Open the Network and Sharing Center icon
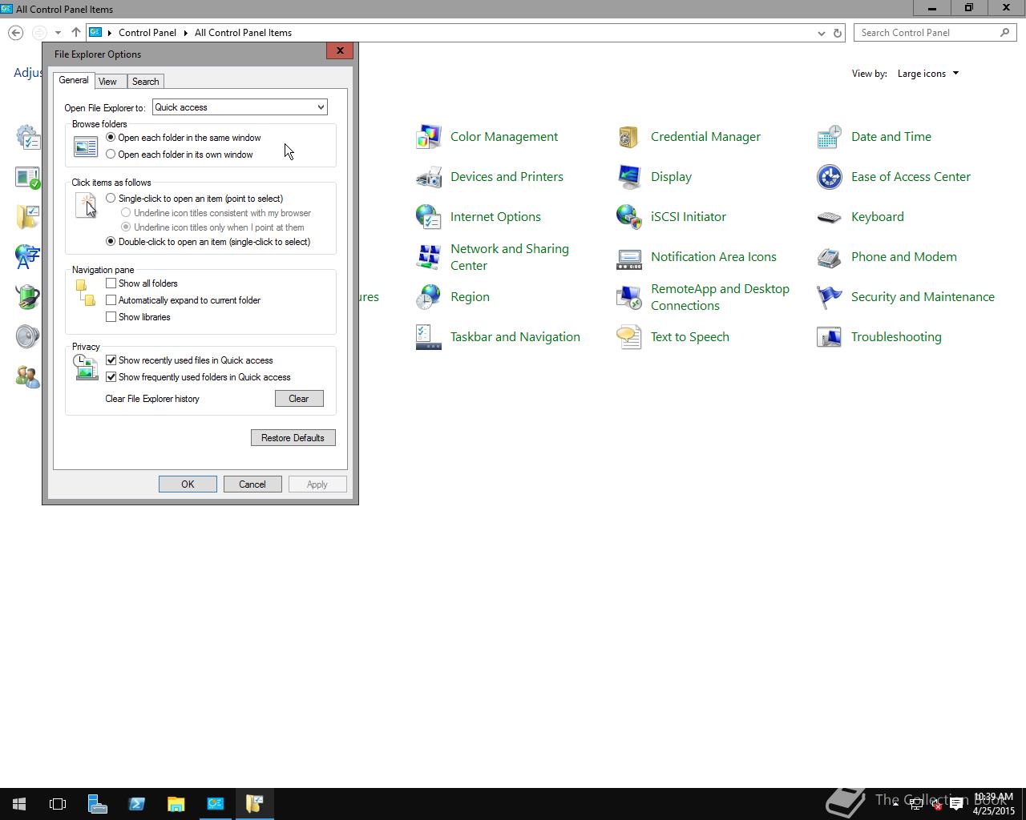 (x=429, y=257)
